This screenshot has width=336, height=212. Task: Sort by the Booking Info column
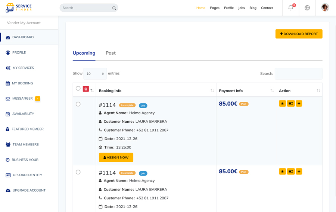tap(212, 91)
